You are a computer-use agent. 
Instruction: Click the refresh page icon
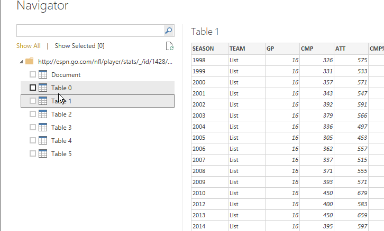(x=169, y=46)
